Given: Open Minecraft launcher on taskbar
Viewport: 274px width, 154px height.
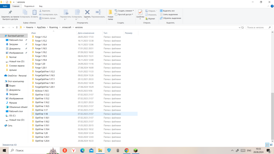Looking at the screenshot, I should tap(136, 150).
